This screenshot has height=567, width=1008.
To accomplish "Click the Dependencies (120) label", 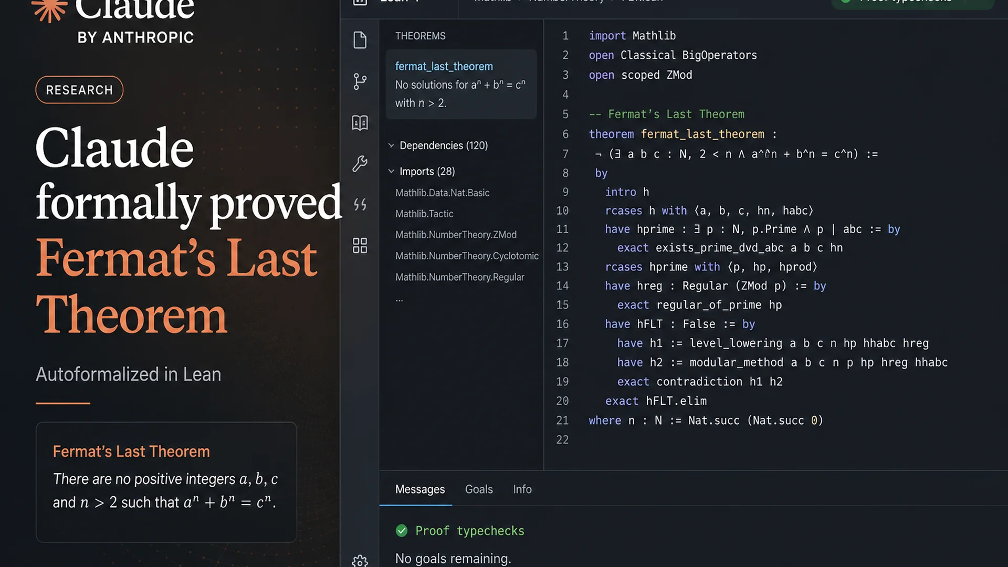I will (444, 145).
